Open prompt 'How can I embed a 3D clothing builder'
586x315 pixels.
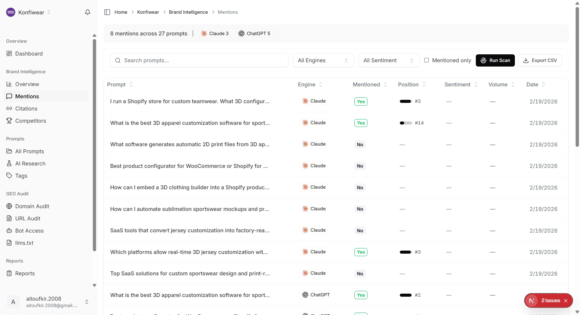tap(190, 187)
